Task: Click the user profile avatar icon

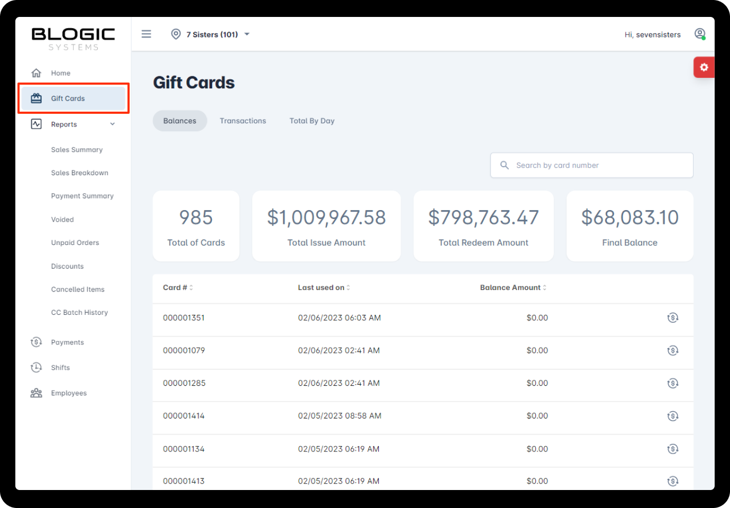Action: pos(699,34)
